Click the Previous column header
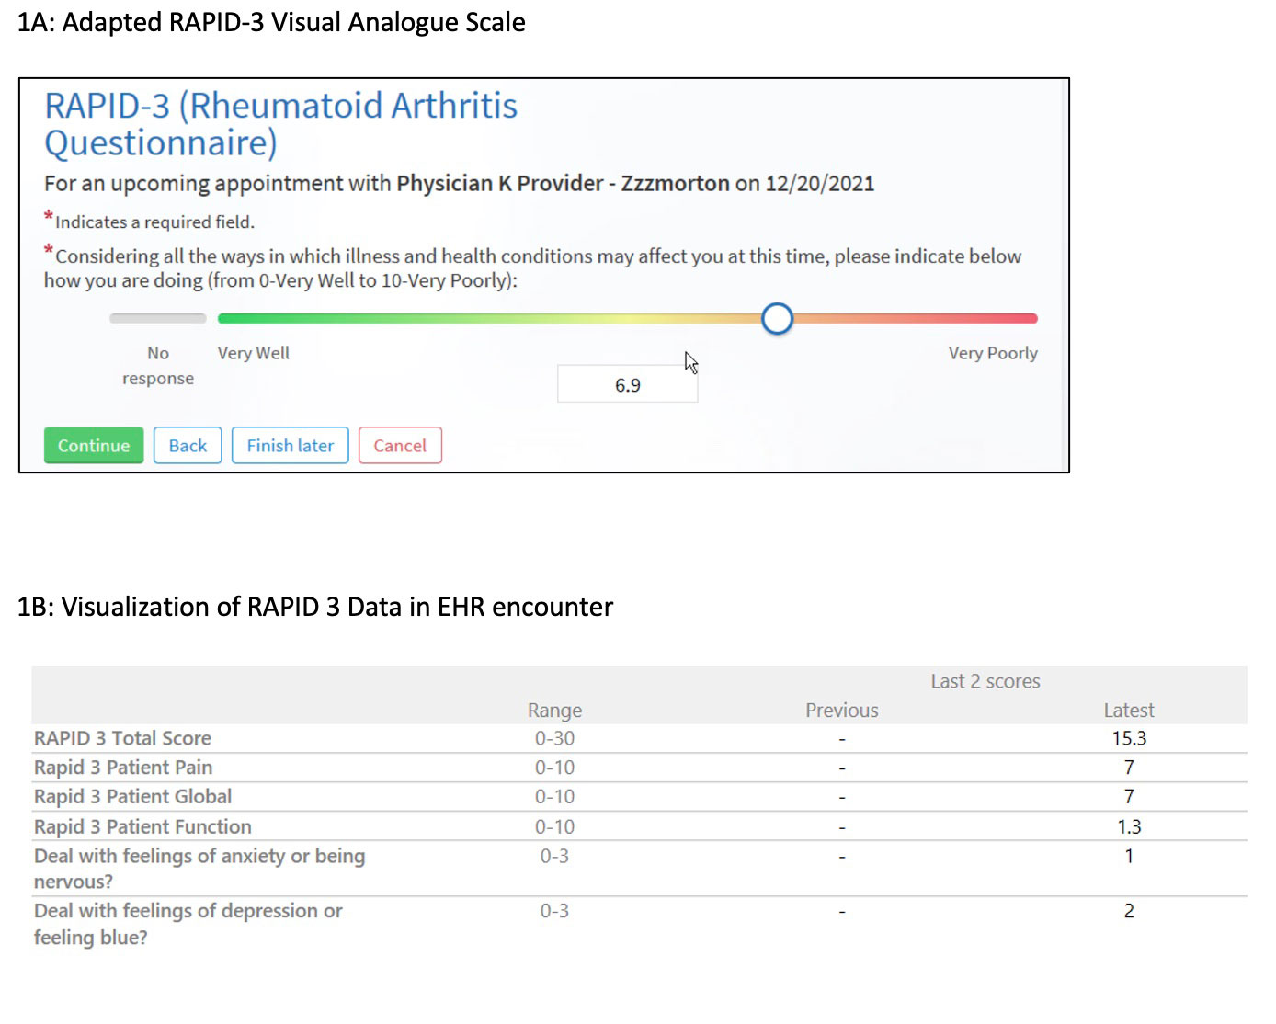This screenshot has height=1024, width=1276. point(841,711)
